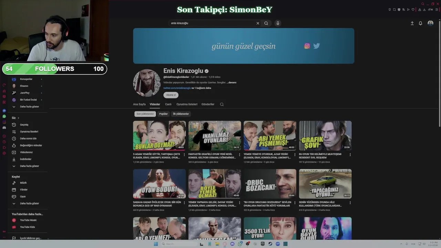
Task: Open Discord from the taskbar
Action: click(x=232, y=244)
